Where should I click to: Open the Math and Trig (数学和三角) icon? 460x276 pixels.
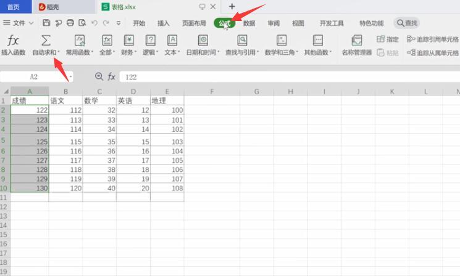[282, 41]
